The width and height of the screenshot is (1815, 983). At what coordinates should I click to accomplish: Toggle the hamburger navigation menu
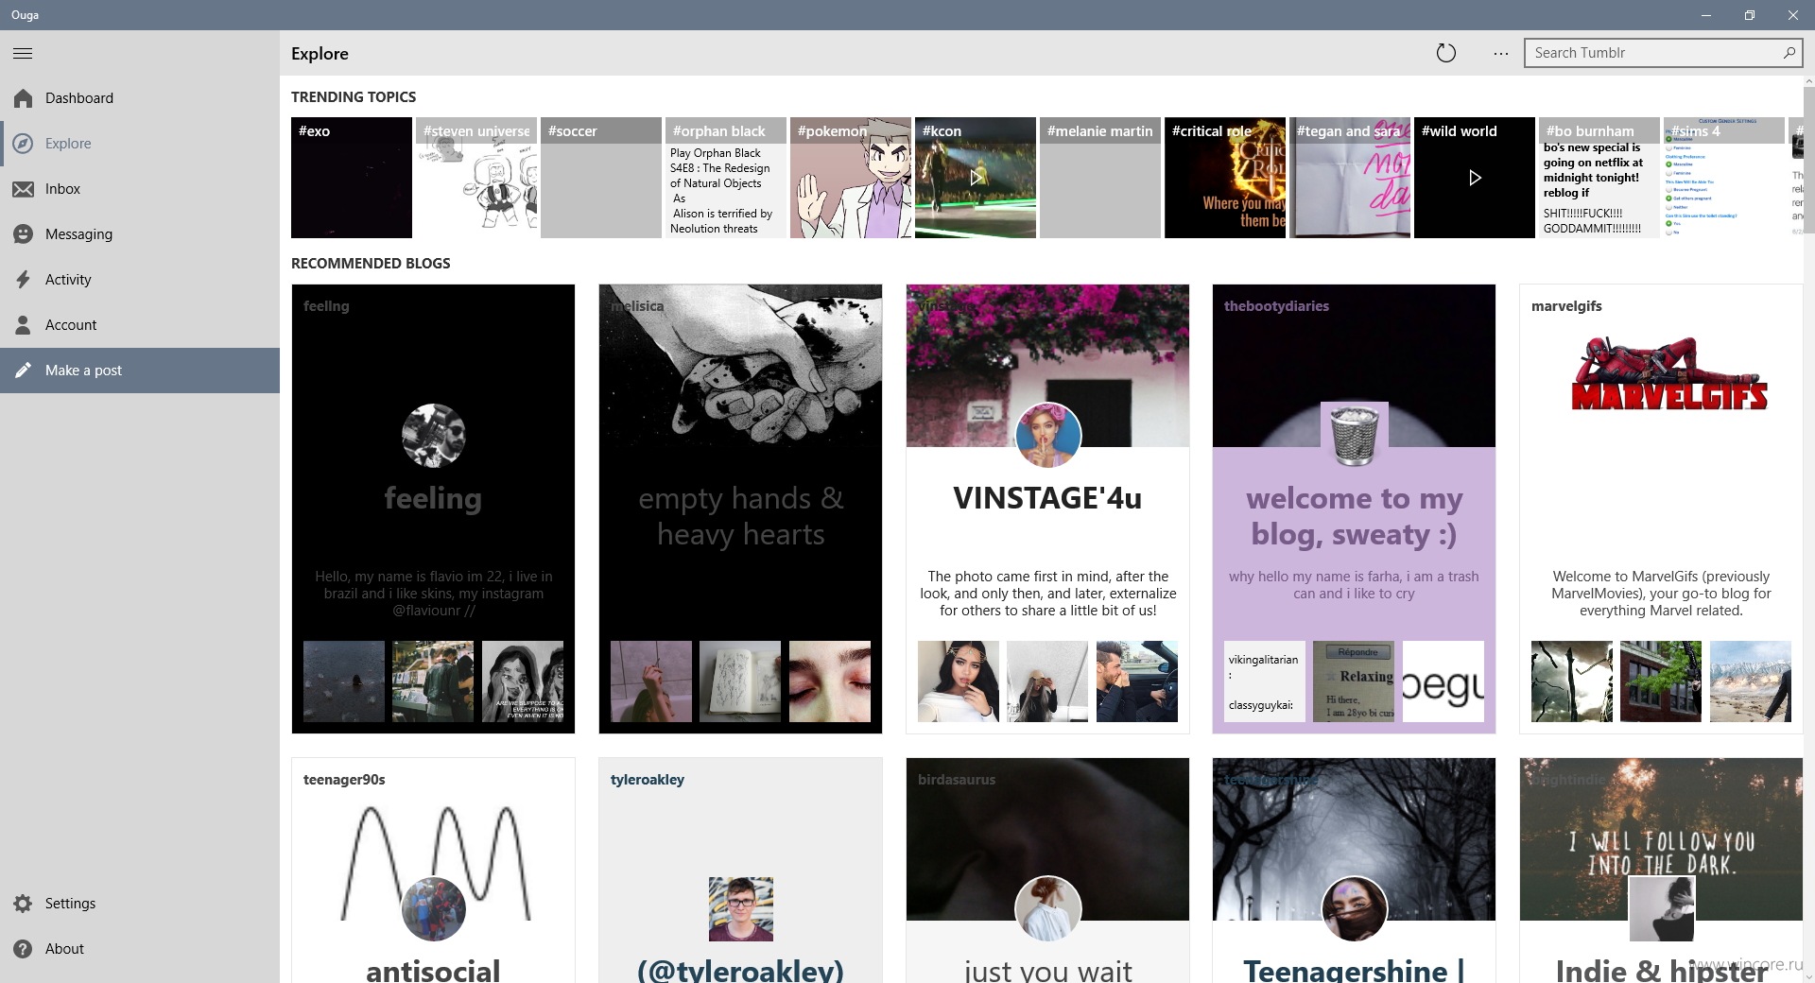coord(23,54)
